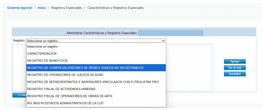Click the Sistema registral breadcrumb link
Image resolution: width=263 pixels, height=110 pixels.
point(20,8)
